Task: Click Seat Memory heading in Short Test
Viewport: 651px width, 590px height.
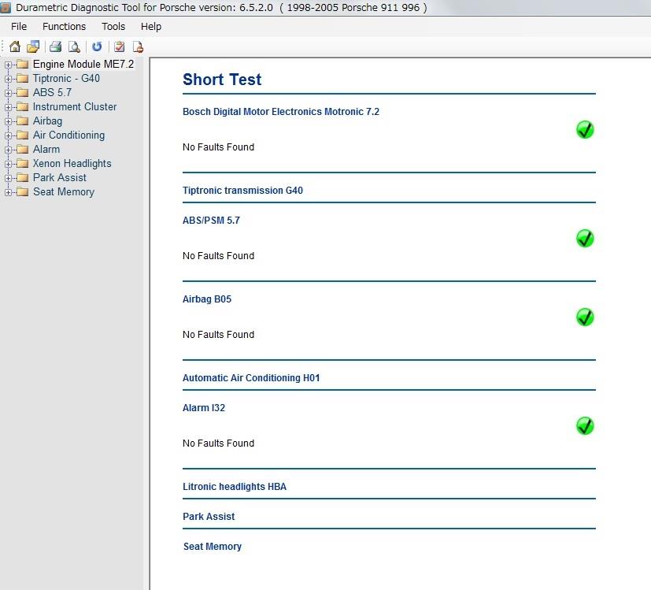Action: click(x=213, y=547)
